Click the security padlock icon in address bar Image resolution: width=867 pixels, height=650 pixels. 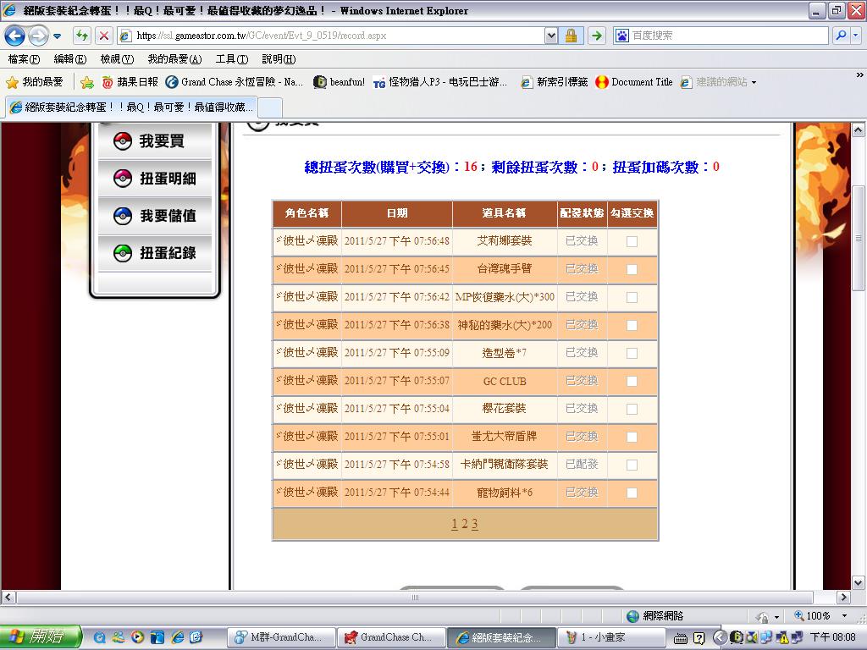(572, 36)
